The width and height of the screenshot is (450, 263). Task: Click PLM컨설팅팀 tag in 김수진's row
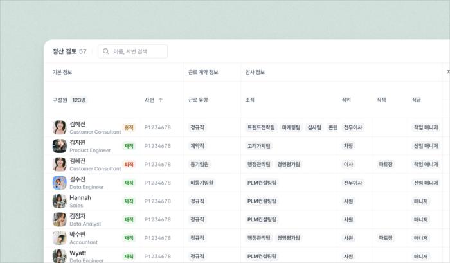(262, 183)
